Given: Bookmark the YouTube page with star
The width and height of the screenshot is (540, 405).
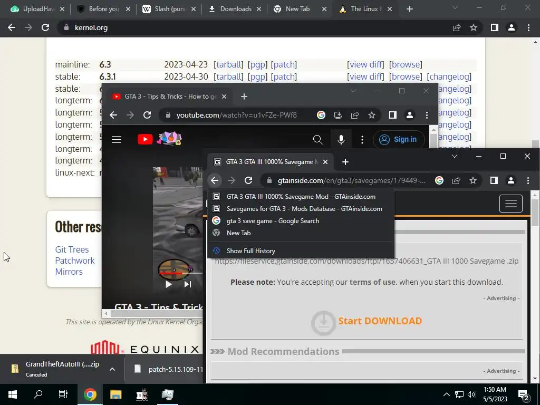Looking at the screenshot, I should point(372,115).
